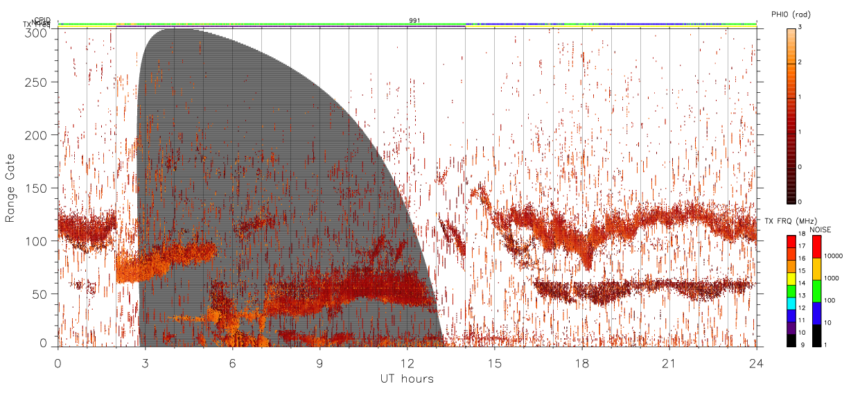The height and width of the screenshot is (393, 851).
Task: Click x-axis tick label "9" under the plot
Action: 320,363
